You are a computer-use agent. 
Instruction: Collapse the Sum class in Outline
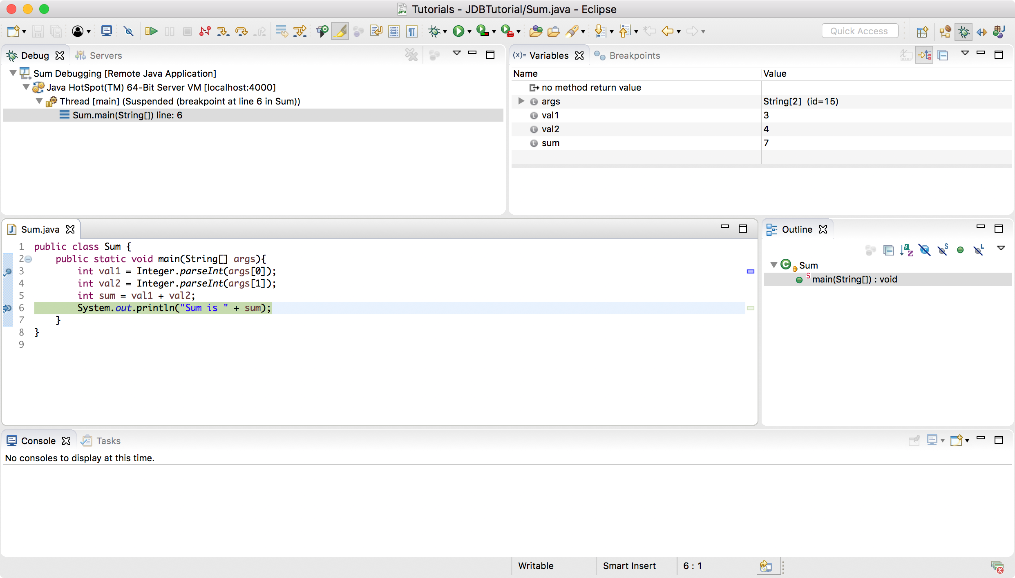point(774,265)
